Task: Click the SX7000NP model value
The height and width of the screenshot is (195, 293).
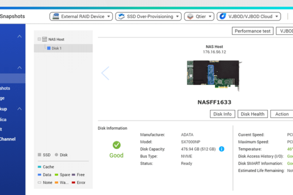Action: click(190, 142)
